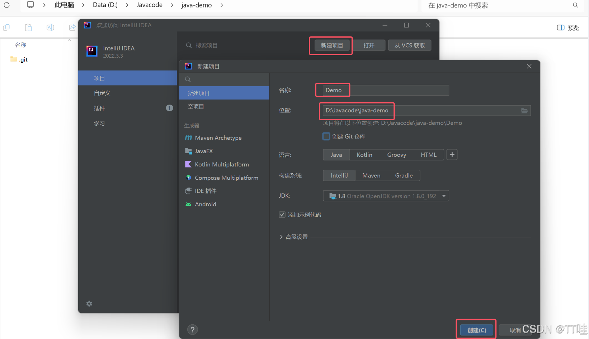This screenshot has width=589, height=339.
Task: Choose Gradle build system
Action: pos(404,175)
